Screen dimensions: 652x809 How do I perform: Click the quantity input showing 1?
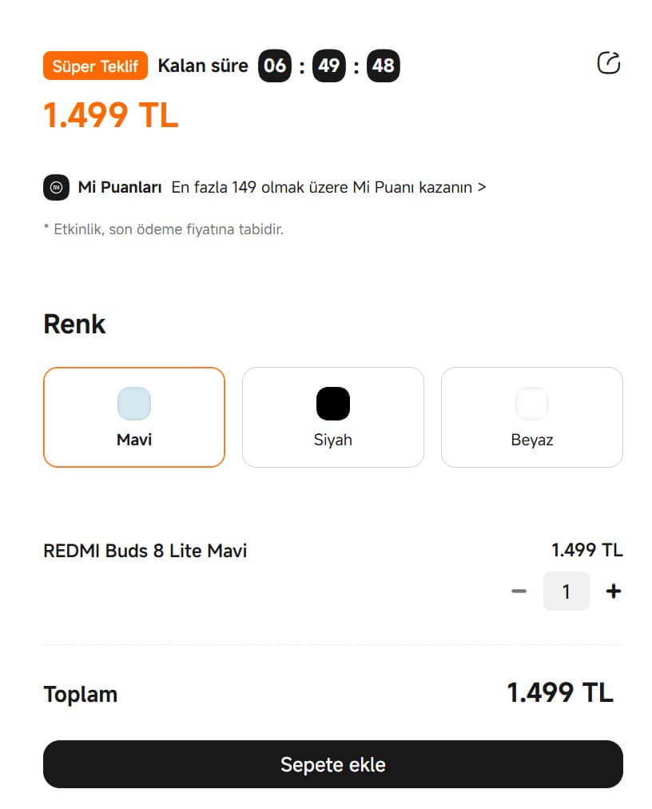coord(566,592)
